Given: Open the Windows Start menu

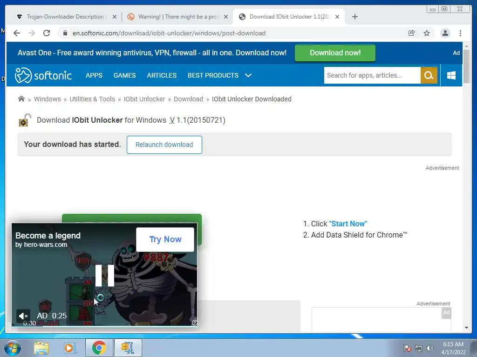Looking at the screenshot, I should [12, 348].
